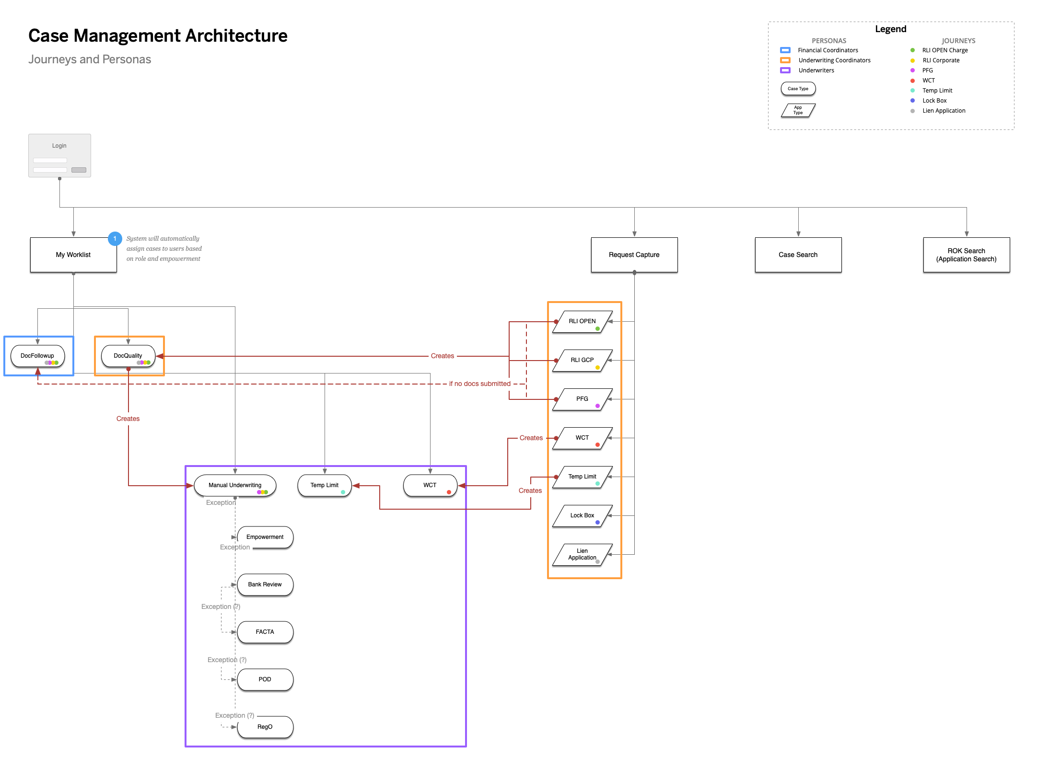Click the Lock Box blue legend dot
Image resolution: width=1049 pixels, height=782 pixels.
(x=912, y=101)
